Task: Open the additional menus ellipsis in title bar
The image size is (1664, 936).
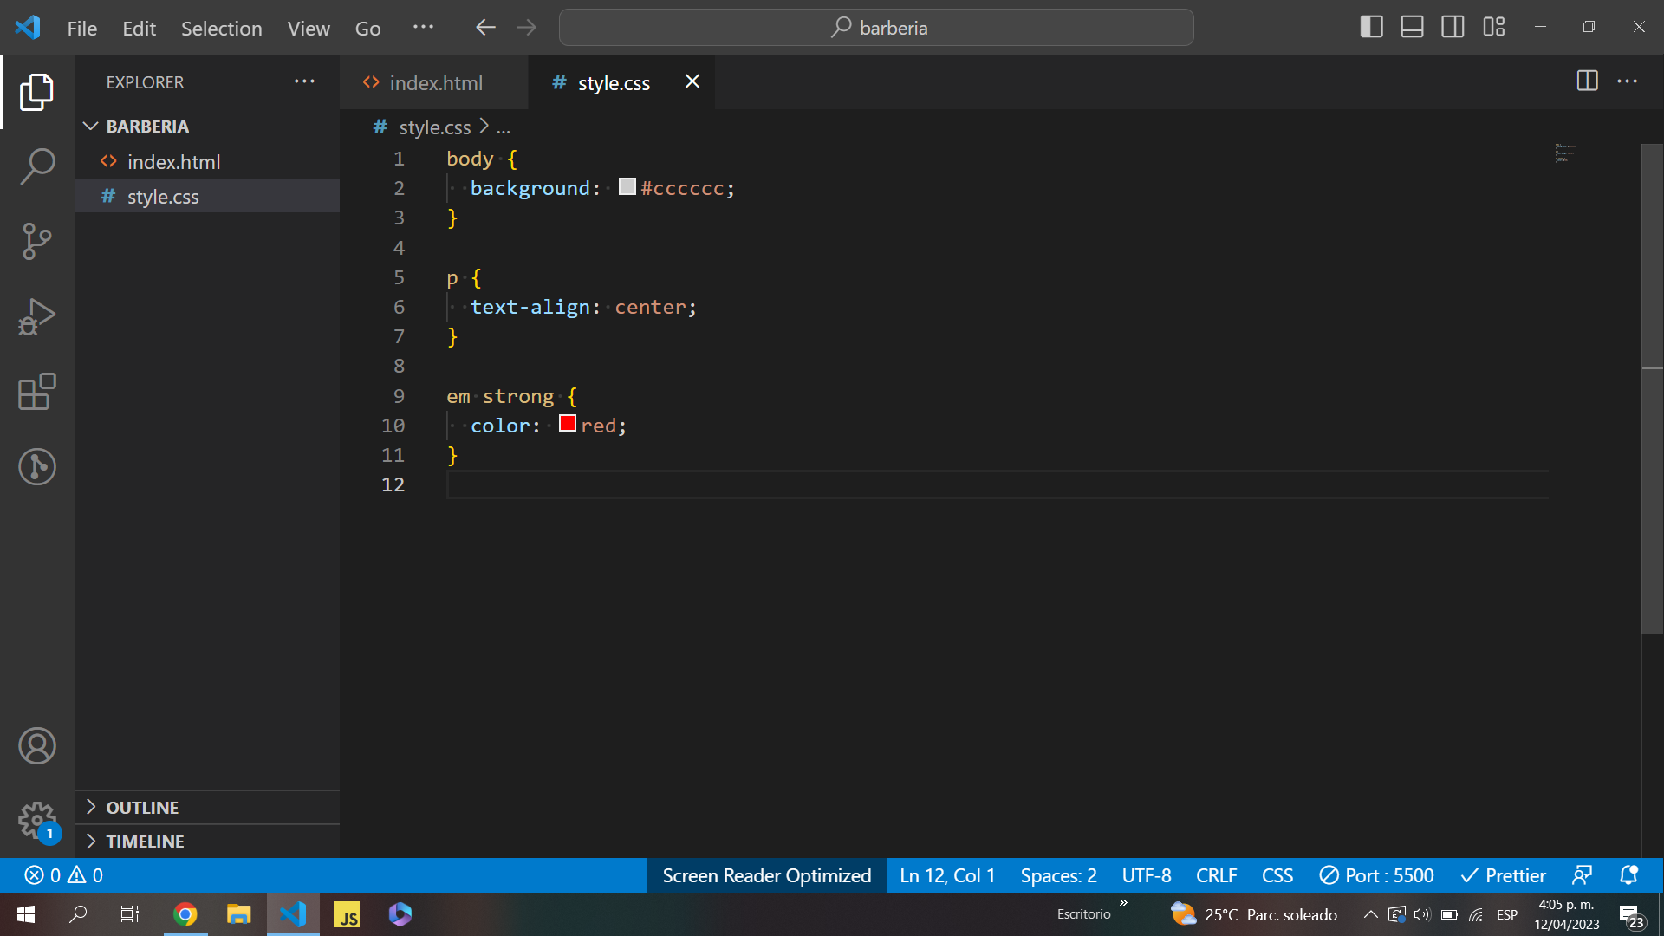Action: point(423,28)
